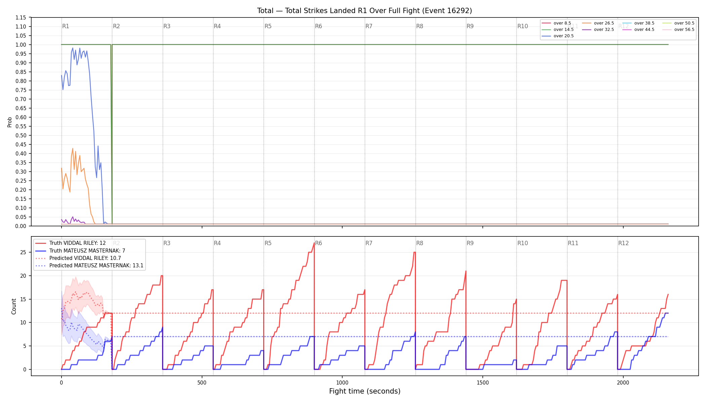Click 'Predicted MATEUSZ MASTERNAK: 13.1' legend entry

(96, 266)
